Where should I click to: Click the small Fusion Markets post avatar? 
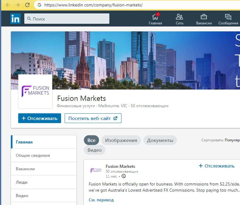[96, 170]
